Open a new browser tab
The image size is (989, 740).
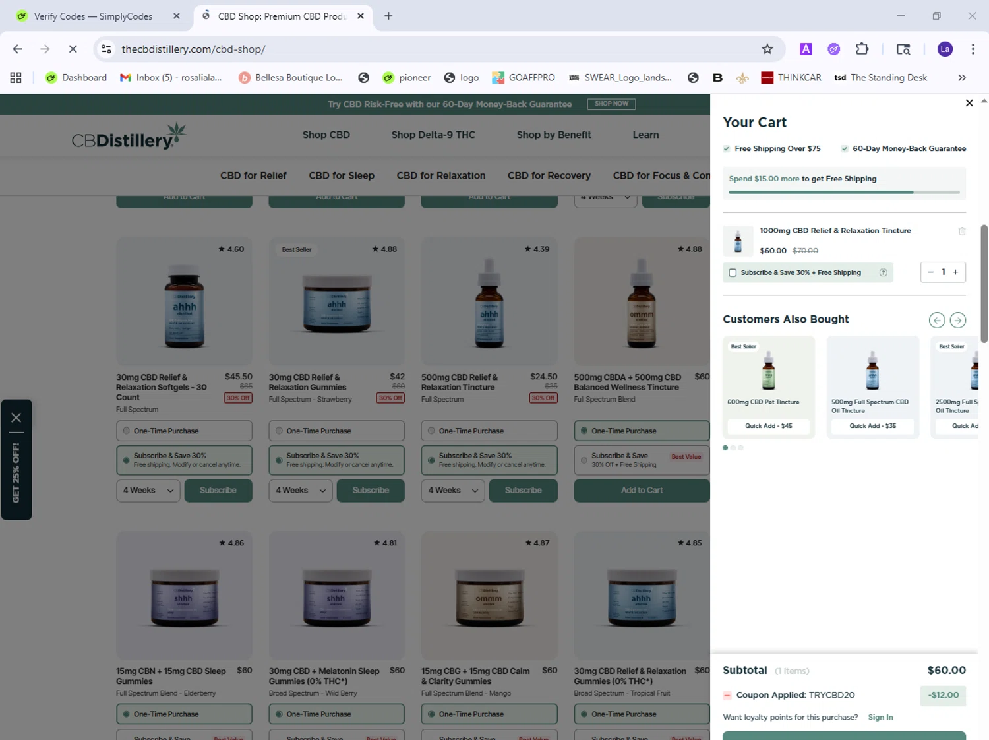(x=388, y=16)
